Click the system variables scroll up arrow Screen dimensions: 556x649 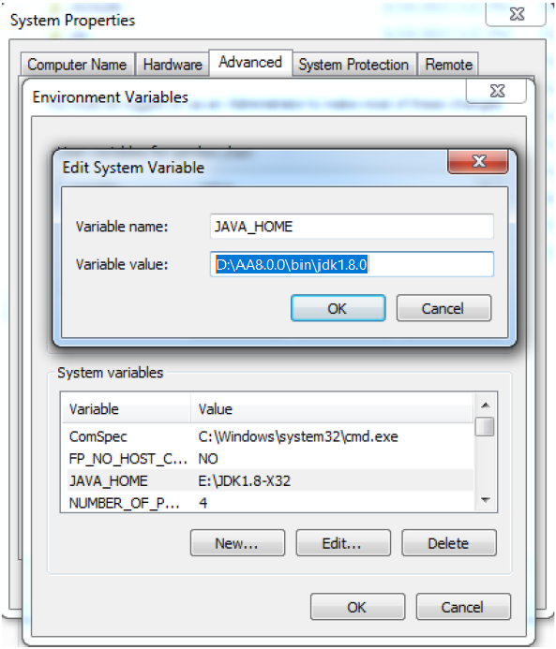486,406
